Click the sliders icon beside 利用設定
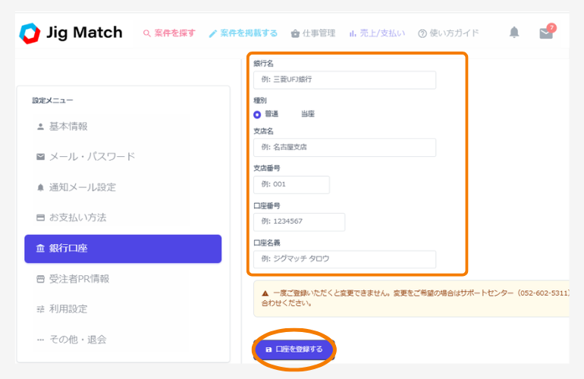Image resolution: width=584 pixels, height=379 pixels. [41, 309]
